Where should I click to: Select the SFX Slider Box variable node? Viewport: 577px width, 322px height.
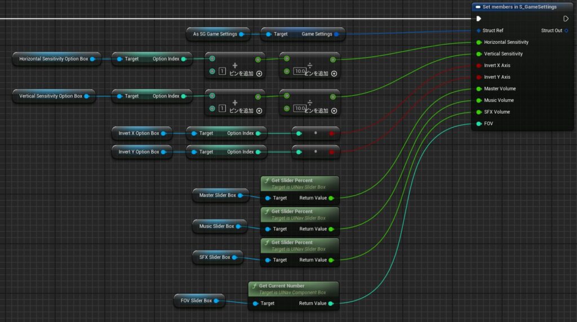pos(218,257)
